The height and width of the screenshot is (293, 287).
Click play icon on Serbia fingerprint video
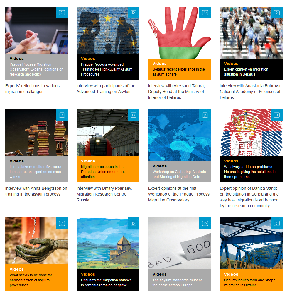[x=276, y=115]
